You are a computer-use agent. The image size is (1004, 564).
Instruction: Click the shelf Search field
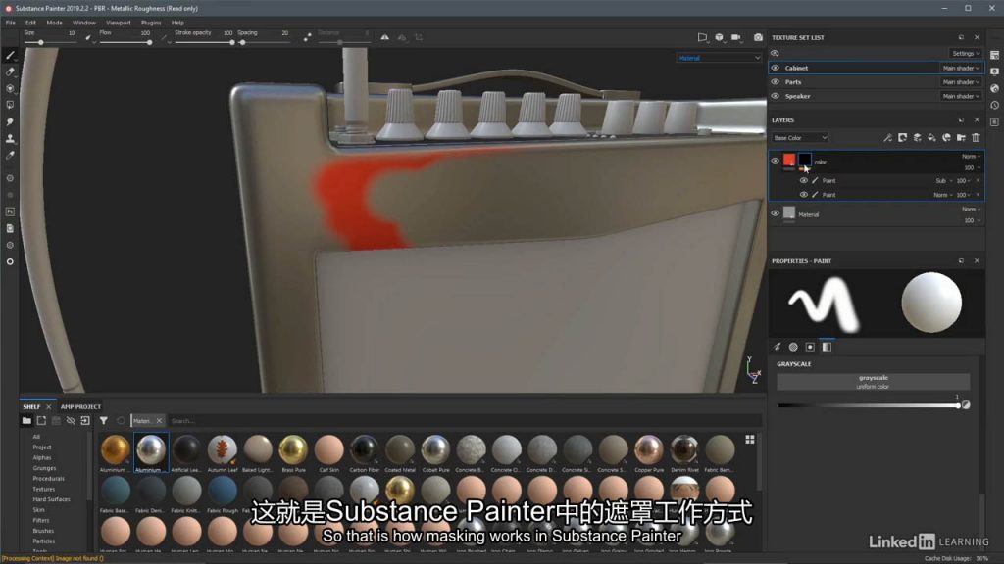coord(464,421)
